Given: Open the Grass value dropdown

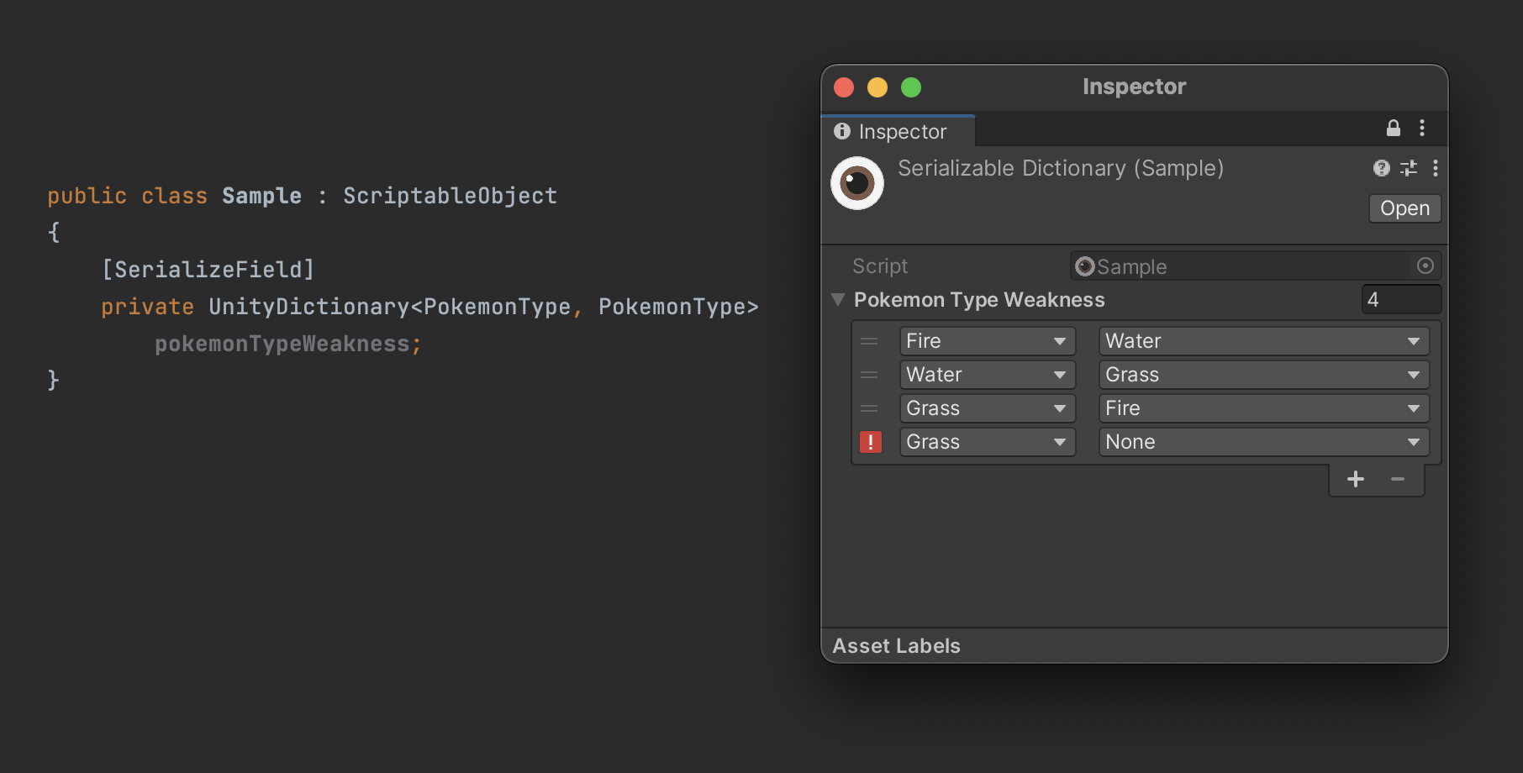Looking at the screenshot, I should [x=1263, y=375].
